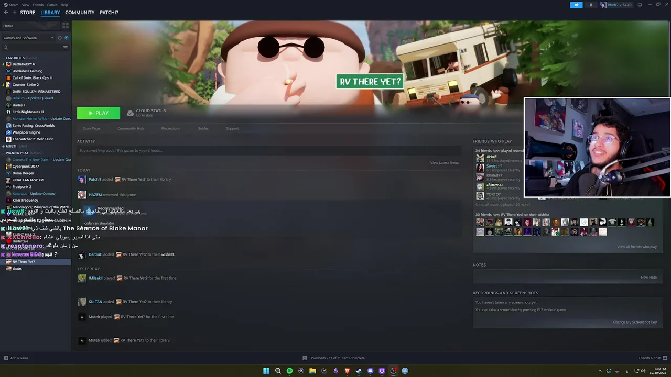This screenshot has width=671, height=377.
Task: Open the Help menu
Action: tap(64, 5)
